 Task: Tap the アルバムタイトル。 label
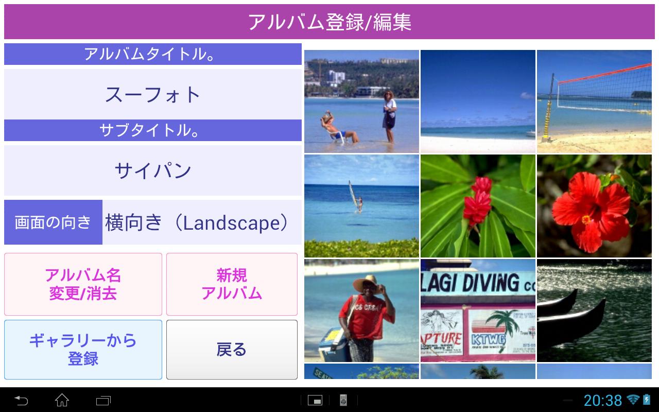(153, 54)
